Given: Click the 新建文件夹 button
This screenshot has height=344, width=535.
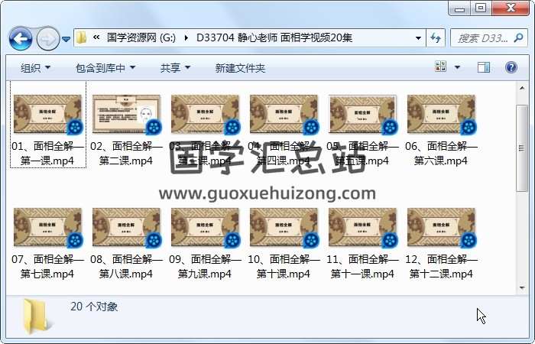Looking at the screenshot, I should coord(240,68).
